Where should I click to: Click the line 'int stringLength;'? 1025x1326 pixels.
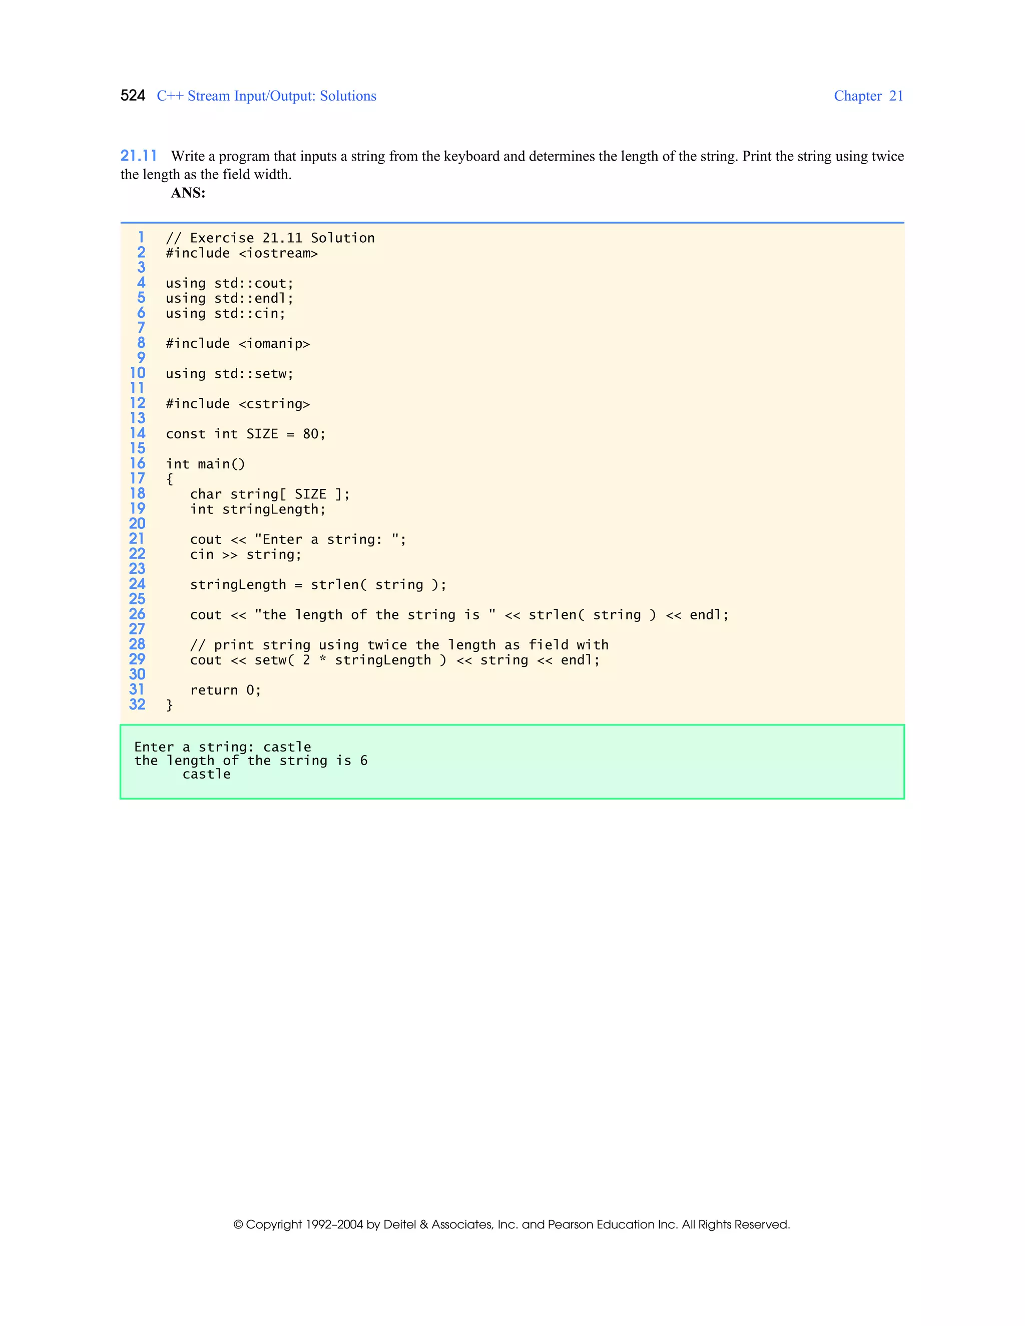[257, 509]
